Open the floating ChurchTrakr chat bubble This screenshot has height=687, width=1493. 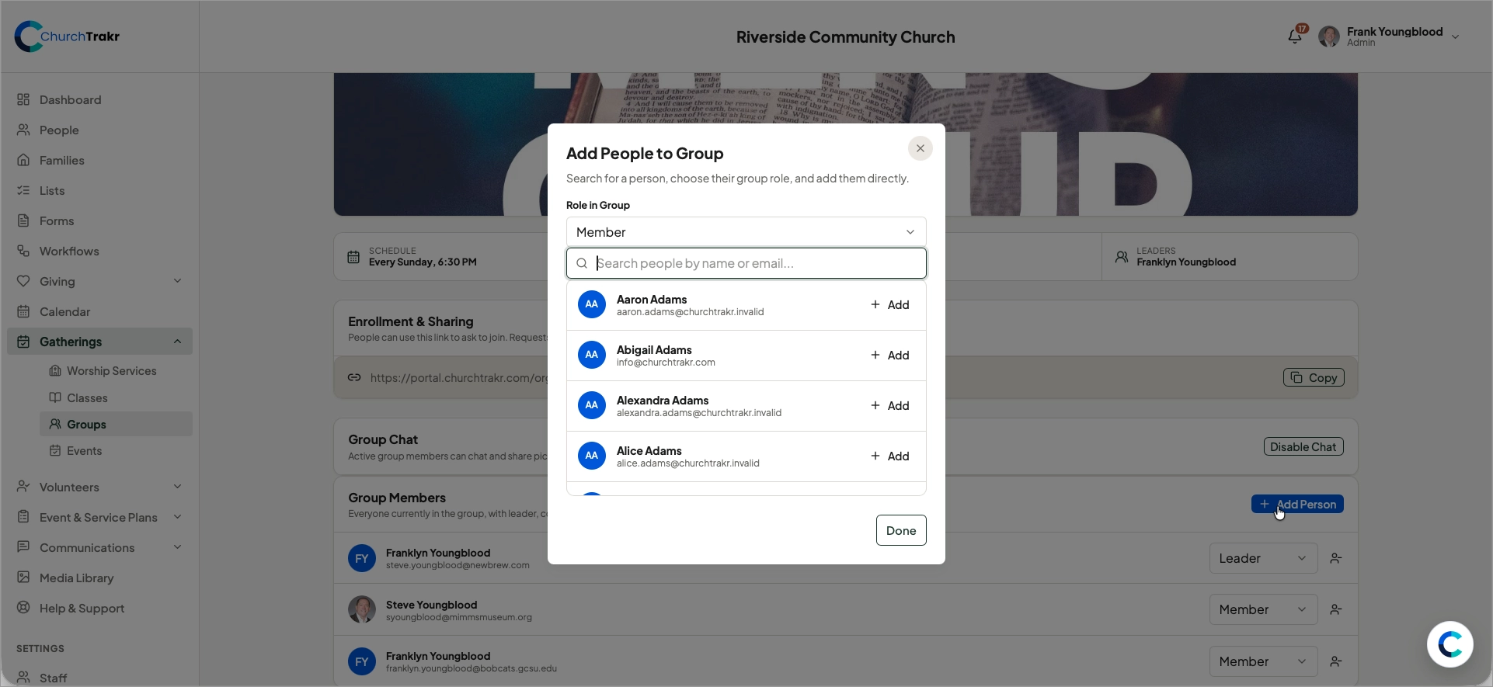click(1449, 644)
